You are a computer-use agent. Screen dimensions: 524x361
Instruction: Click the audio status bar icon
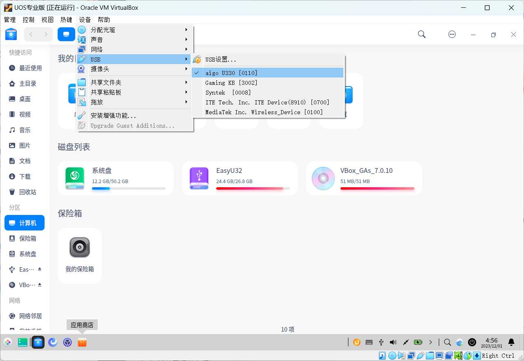(x=402, y=356)
